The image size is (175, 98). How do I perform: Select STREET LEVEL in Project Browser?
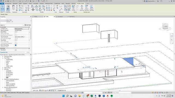tap(9, 66)
